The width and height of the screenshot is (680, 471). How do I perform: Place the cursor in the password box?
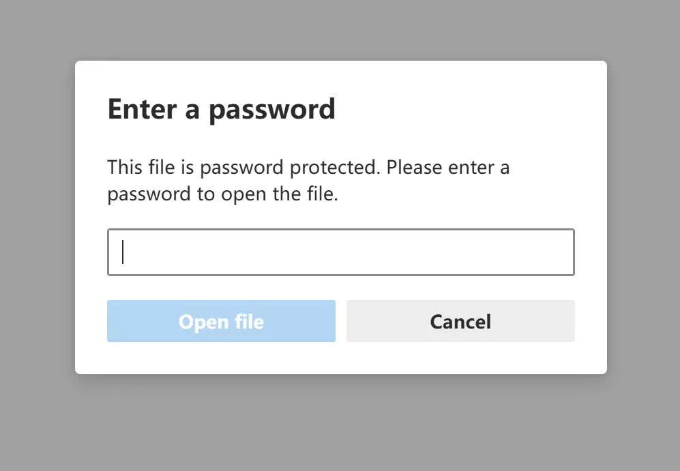pos(340,252)
